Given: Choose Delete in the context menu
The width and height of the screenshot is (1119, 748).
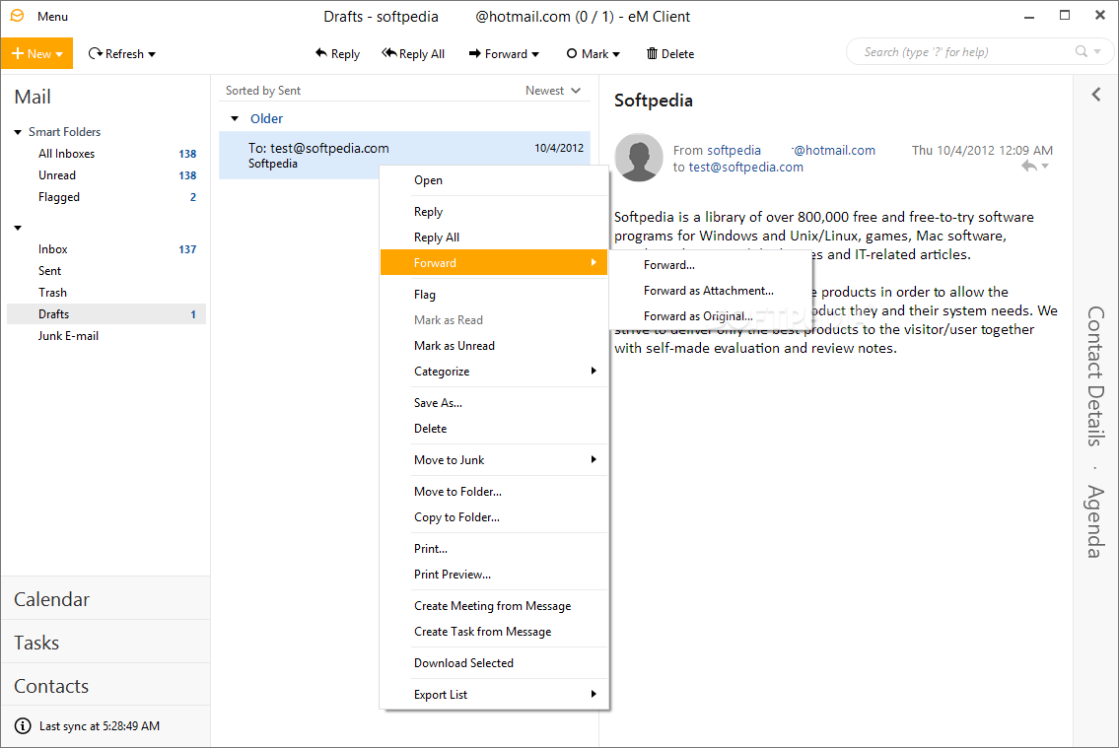Looking at the screenshot, I should tap(494, 429).
